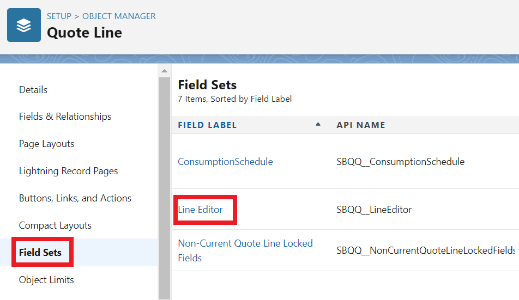Click the SBQQ__LineEditor API name cell

[374, 210]
